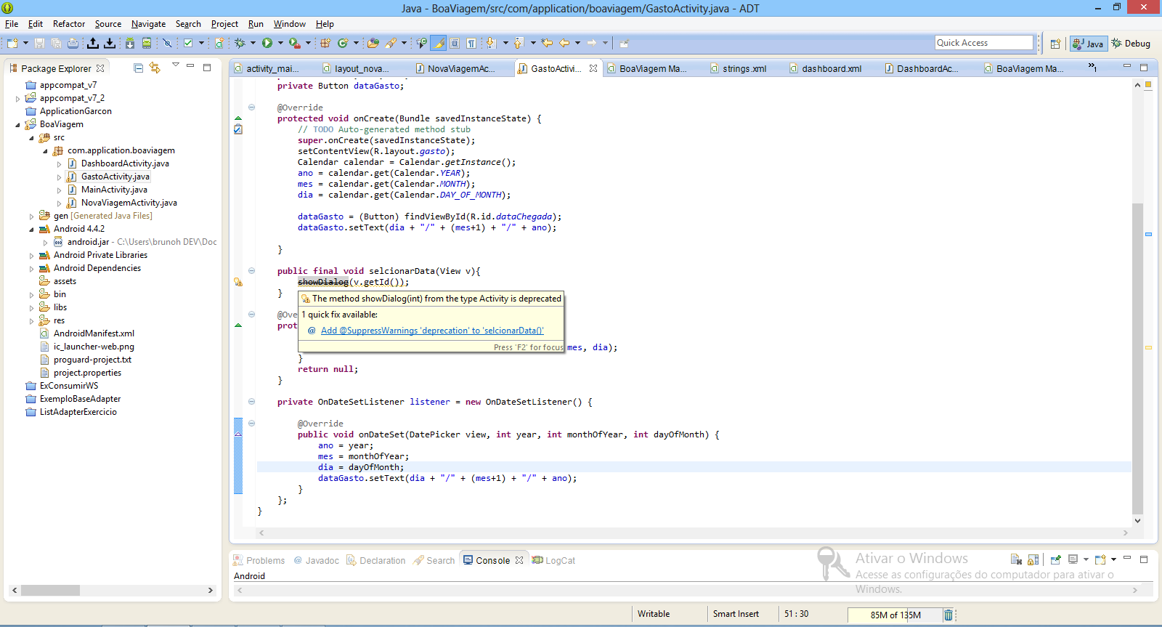This screenshot has width=1162, height=627.
Task: Open the Navigate menu
Action: [x=148, y=24]
